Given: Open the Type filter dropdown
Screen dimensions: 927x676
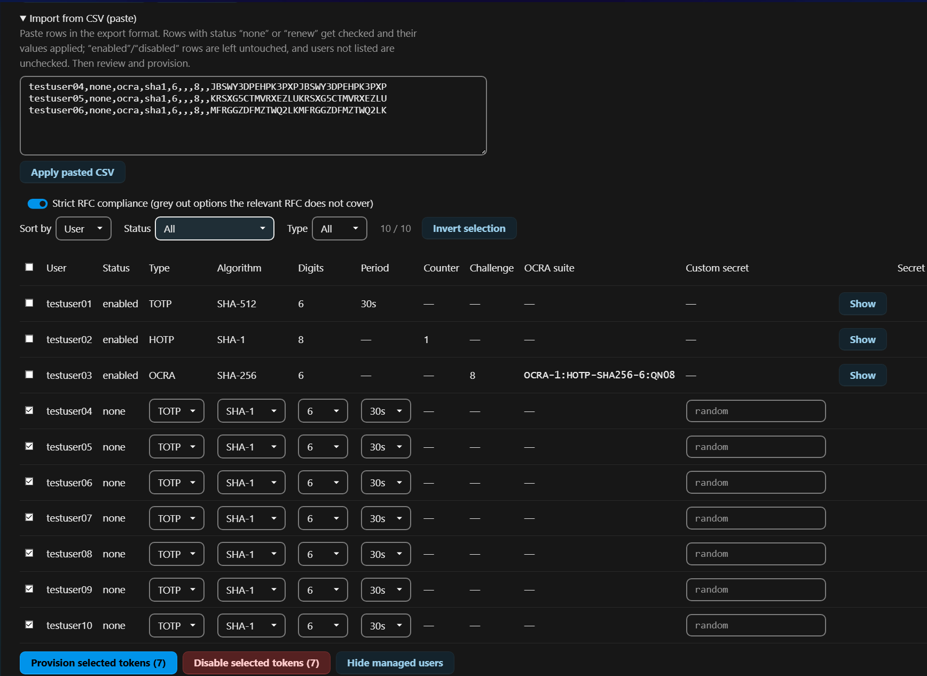Looking at the screenshot, I should coord(340,229).
